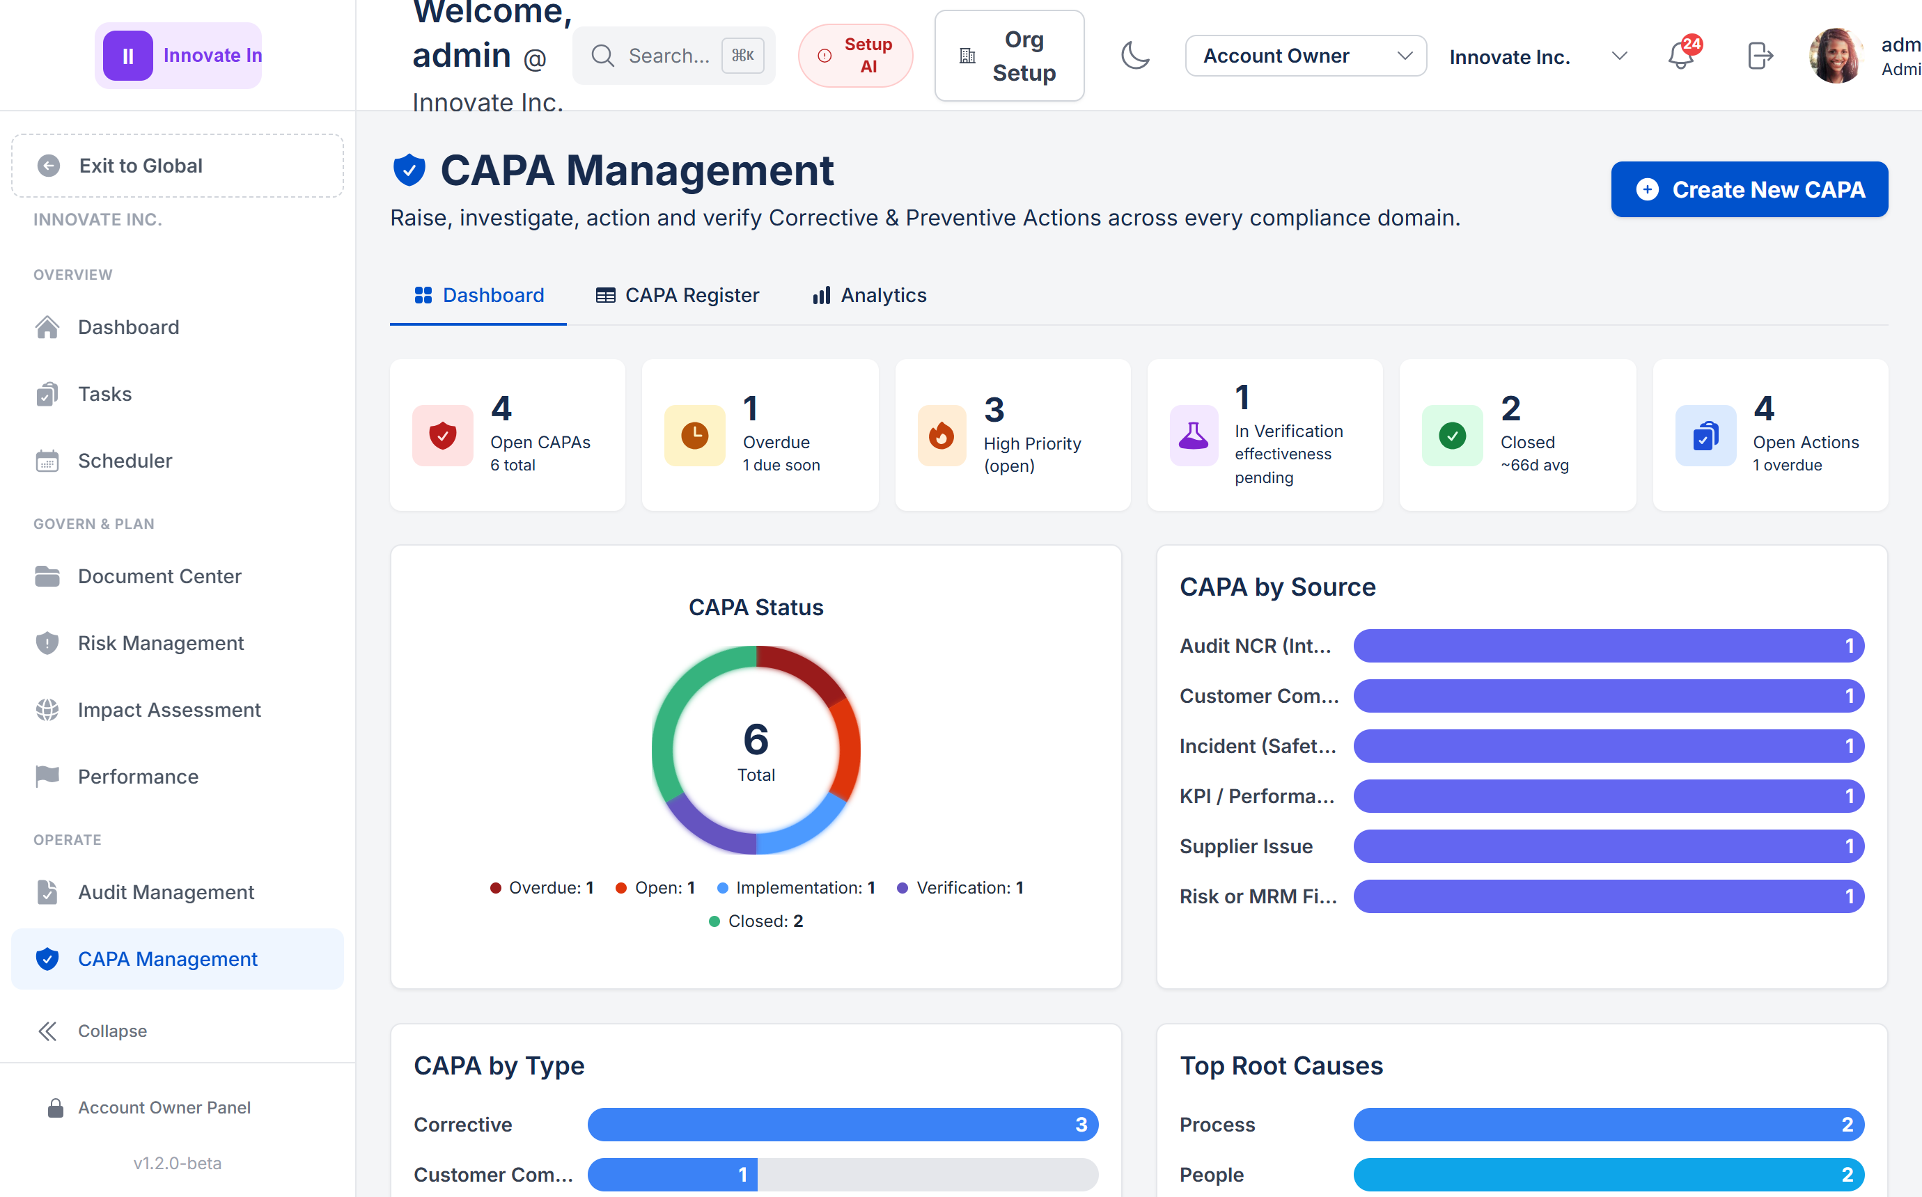Click 'Customer Com...' label in CAPA by Source
Image resolution: width=1922 pixels, height=1197 pixels.
[x=1258, y=696]
